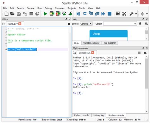Run cell and advance icon
Image resolution: width=150 pixels, height=123 pixels.
coord(58,14)
